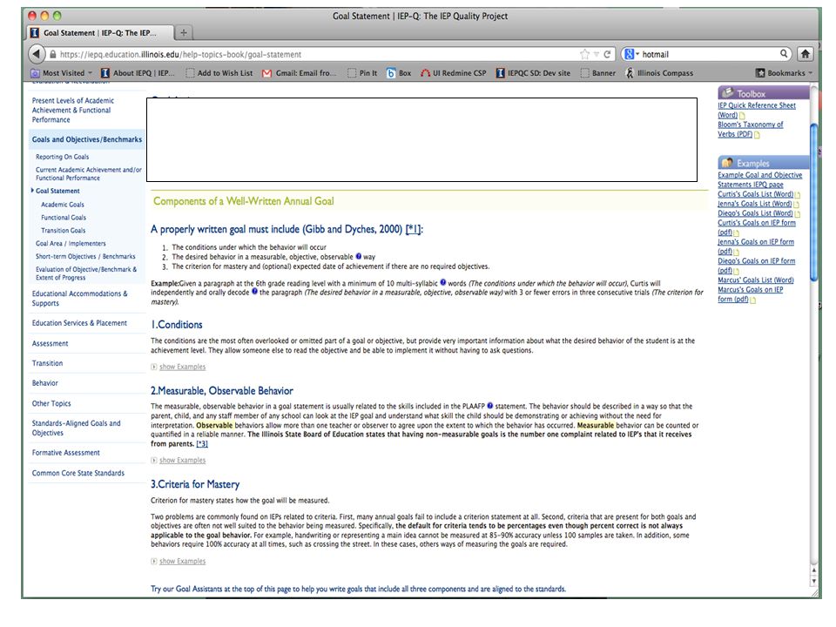The height and width of the screenshot is (627, 836).
Task: Open Formative Assessment sidebar section
Action: (65, 453)
